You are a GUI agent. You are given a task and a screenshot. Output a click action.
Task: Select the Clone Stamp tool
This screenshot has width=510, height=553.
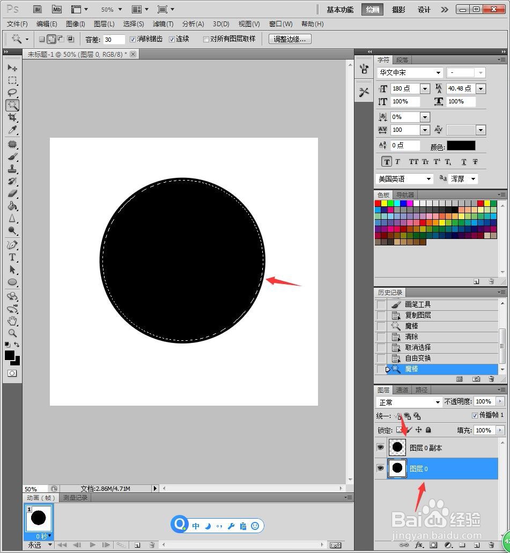(x=12, y=169)
